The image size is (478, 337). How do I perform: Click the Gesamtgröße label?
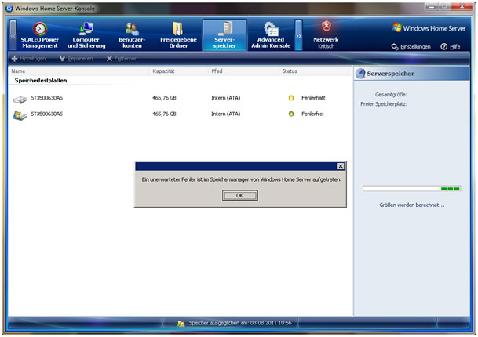coord(391,95)
